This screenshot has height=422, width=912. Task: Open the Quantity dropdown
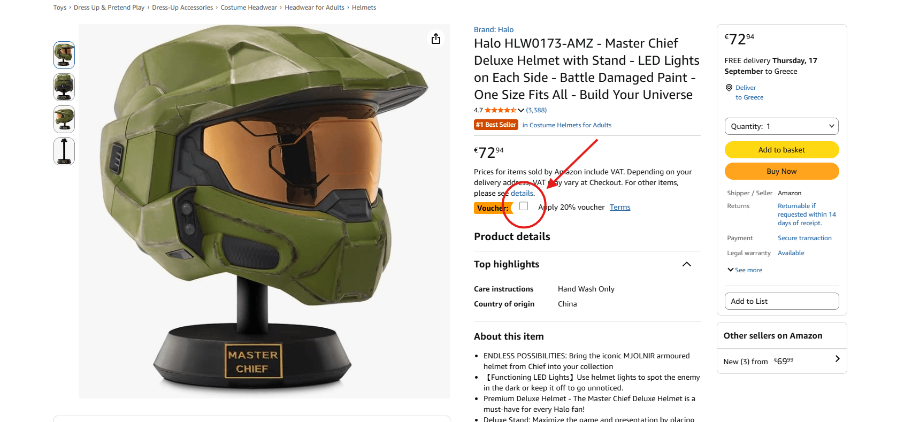[781, 126]
